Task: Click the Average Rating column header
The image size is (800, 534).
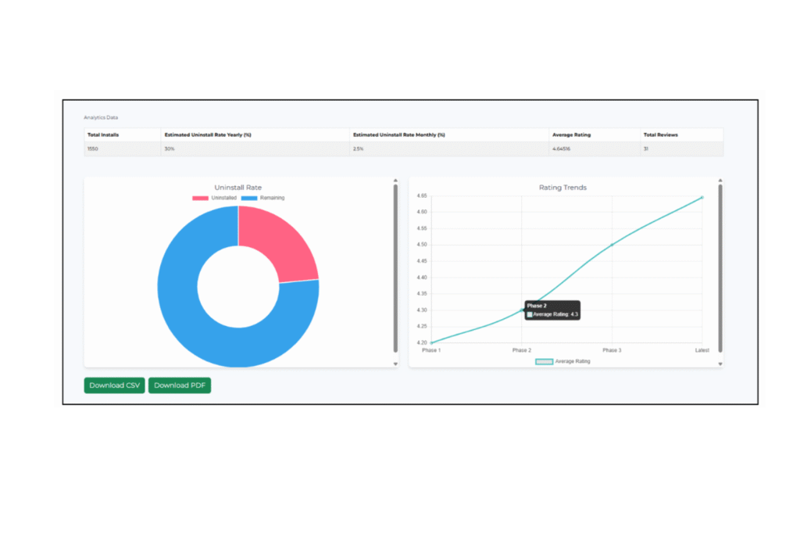Action: click(x=571, y=134)
